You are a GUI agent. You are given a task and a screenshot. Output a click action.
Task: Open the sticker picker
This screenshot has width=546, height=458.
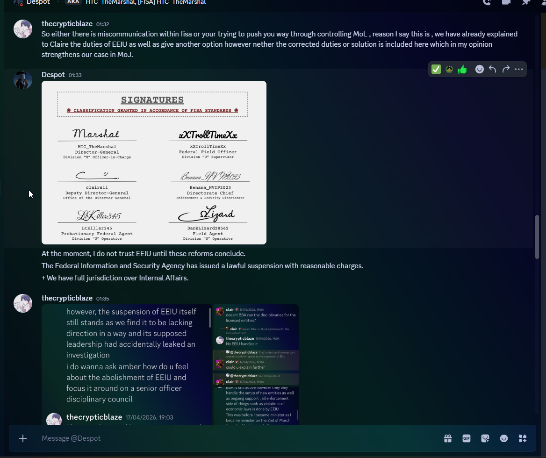[485, 438]
